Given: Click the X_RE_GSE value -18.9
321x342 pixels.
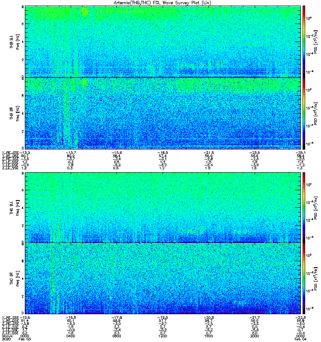Looking at the screenshot, I should 163,153.
